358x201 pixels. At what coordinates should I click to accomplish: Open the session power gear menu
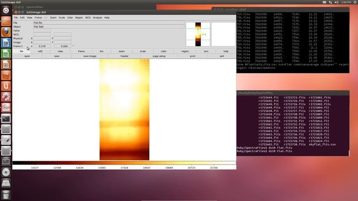(355, 2)
